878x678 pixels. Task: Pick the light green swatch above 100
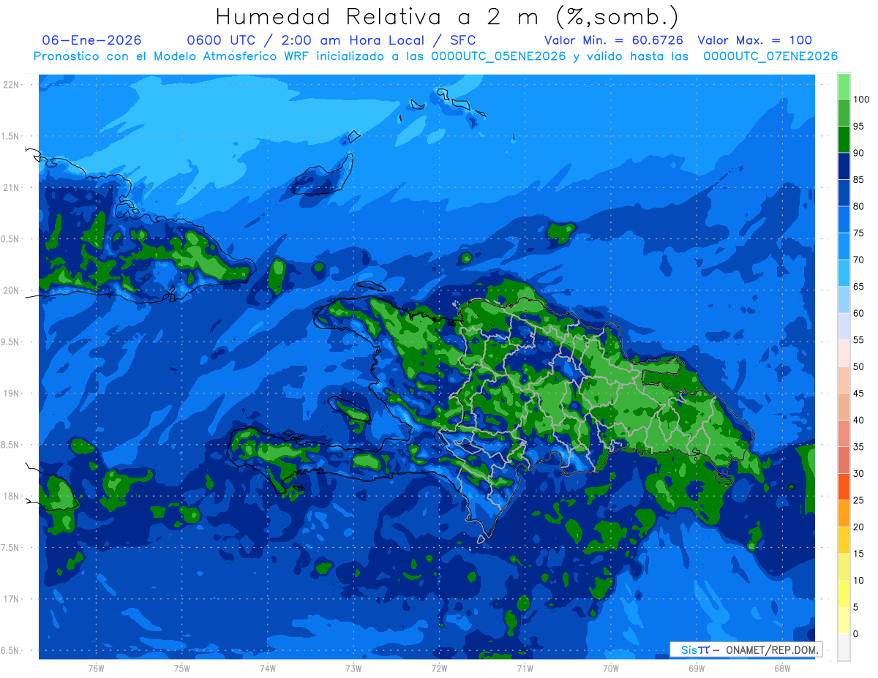[844, 86]
